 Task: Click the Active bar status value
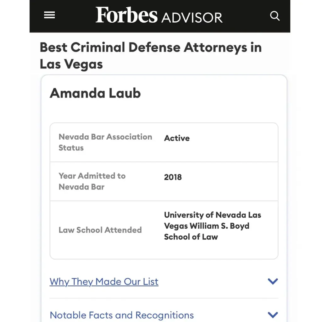pos(177,138)
